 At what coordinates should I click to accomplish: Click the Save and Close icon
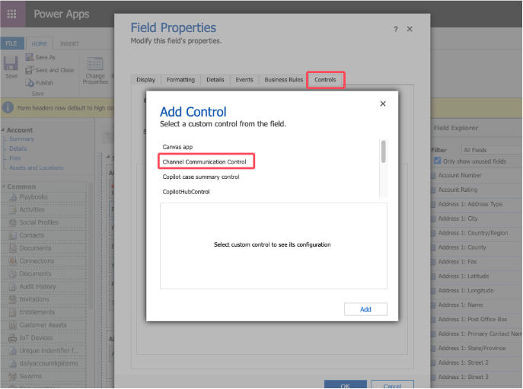(x=30, y=70)
